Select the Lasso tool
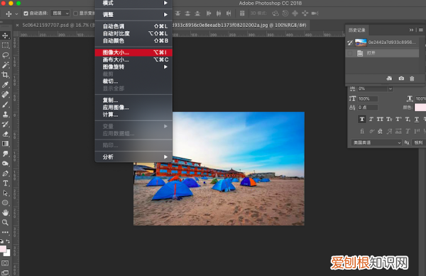 point(5,55)
